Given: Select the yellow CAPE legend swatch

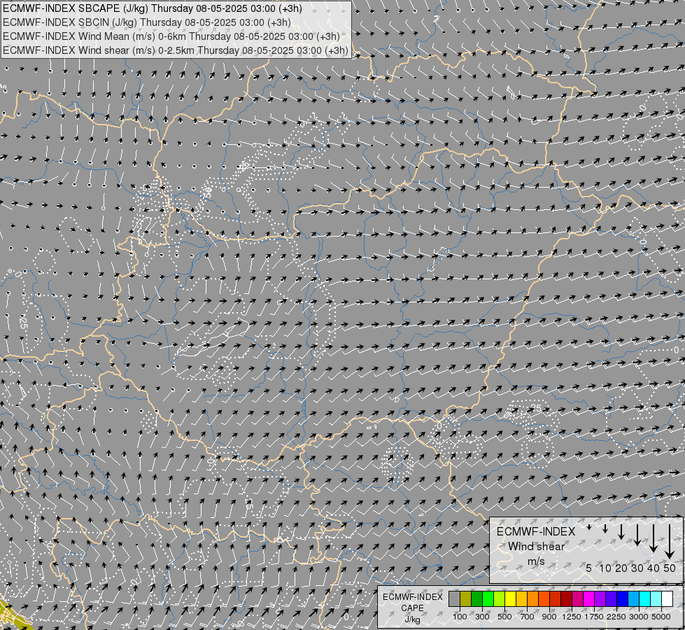Looking at the screenshot, I should pos(510,598).
